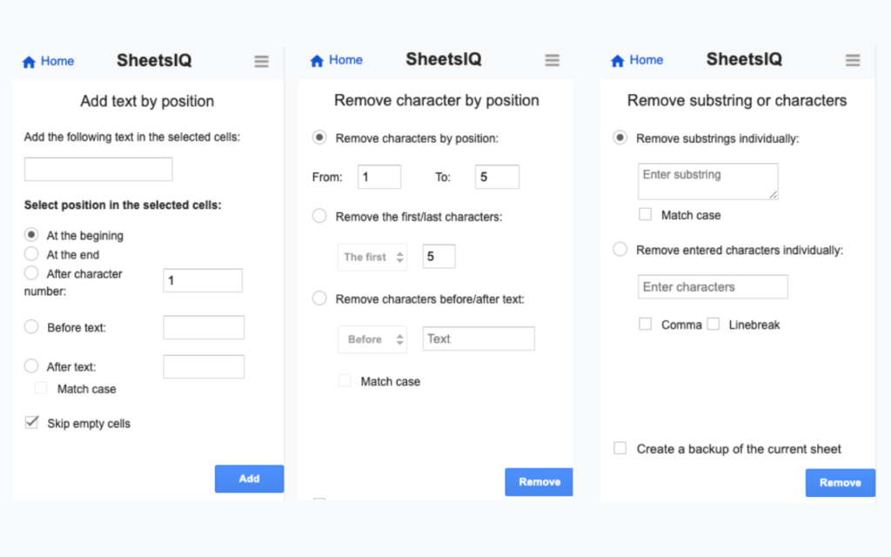891x557 pixels.
Task: Click 'Select position in the selected cells:' label
Action: pos(123,205)
